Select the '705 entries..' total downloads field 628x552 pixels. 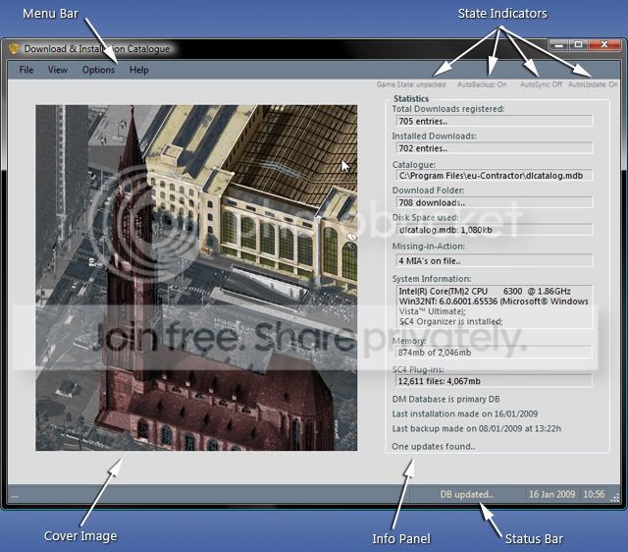tap(495, 121)
